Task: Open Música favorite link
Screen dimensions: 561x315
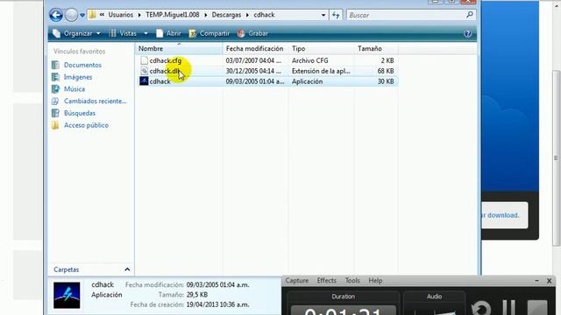Action: tap(75, 89)
